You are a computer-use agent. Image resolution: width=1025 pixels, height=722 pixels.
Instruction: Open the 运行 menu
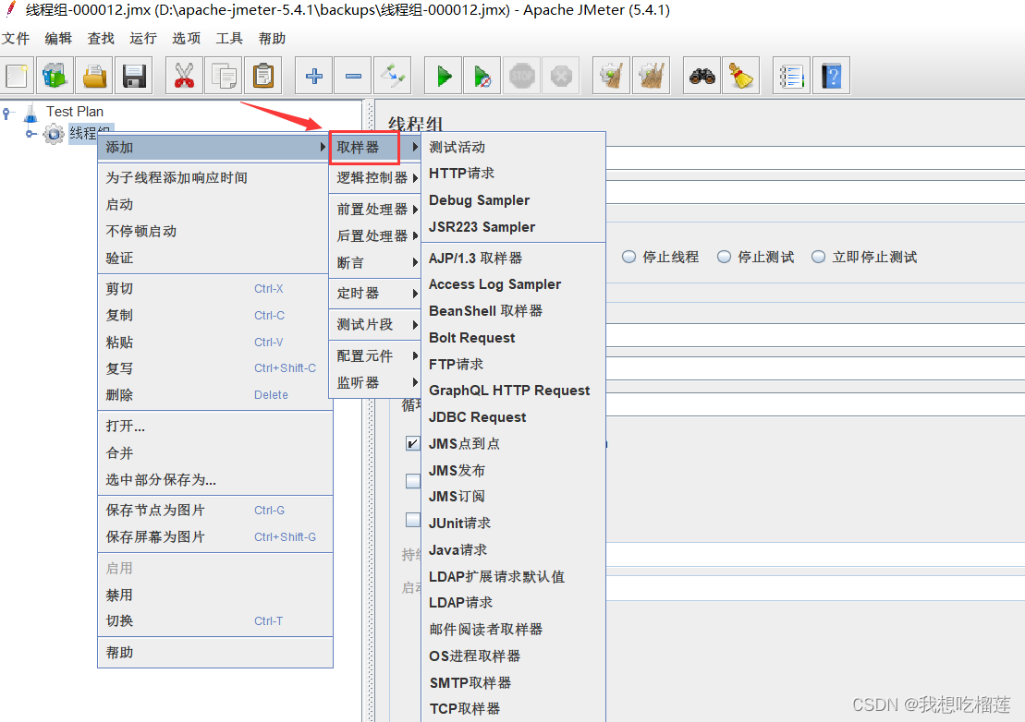(x=143, y=39)
